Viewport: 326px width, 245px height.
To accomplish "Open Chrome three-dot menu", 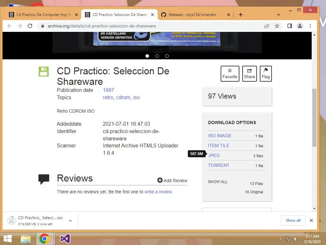I will 310,26.
